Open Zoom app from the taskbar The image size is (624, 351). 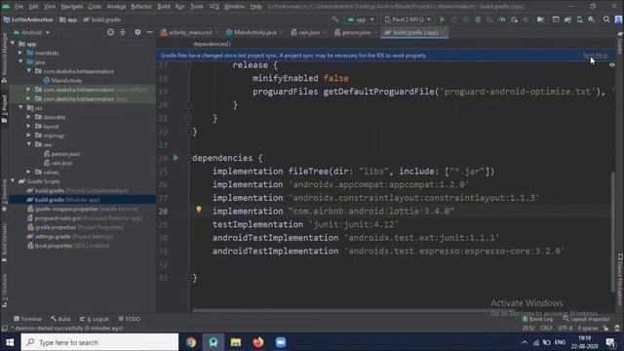281,342
